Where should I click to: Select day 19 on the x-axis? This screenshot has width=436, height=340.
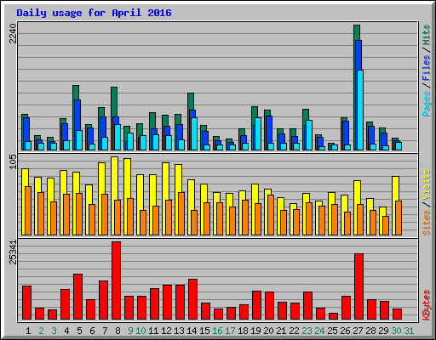pos(255,331)
